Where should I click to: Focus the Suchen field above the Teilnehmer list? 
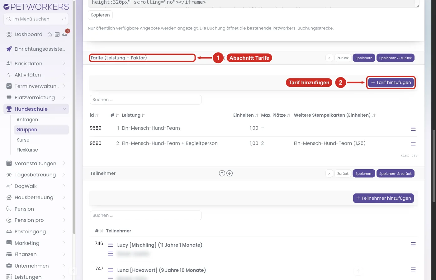[146, 215]
